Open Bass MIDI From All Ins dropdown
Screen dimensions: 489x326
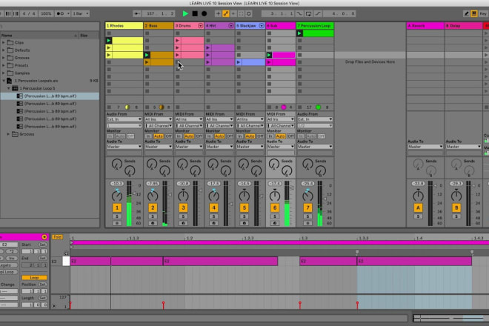pyautogui.click(x=159, y=119)
